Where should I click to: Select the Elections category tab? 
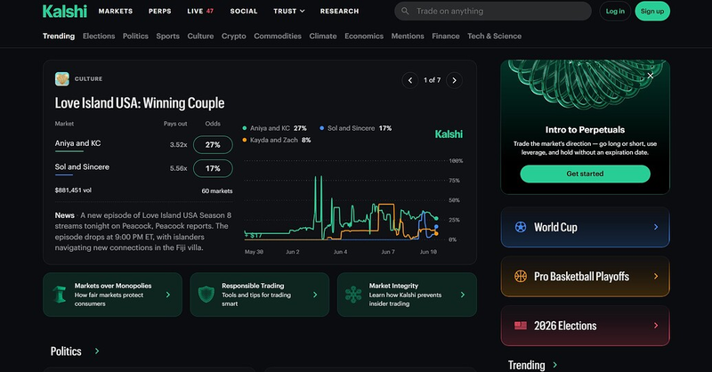click(x=99, y=36)
